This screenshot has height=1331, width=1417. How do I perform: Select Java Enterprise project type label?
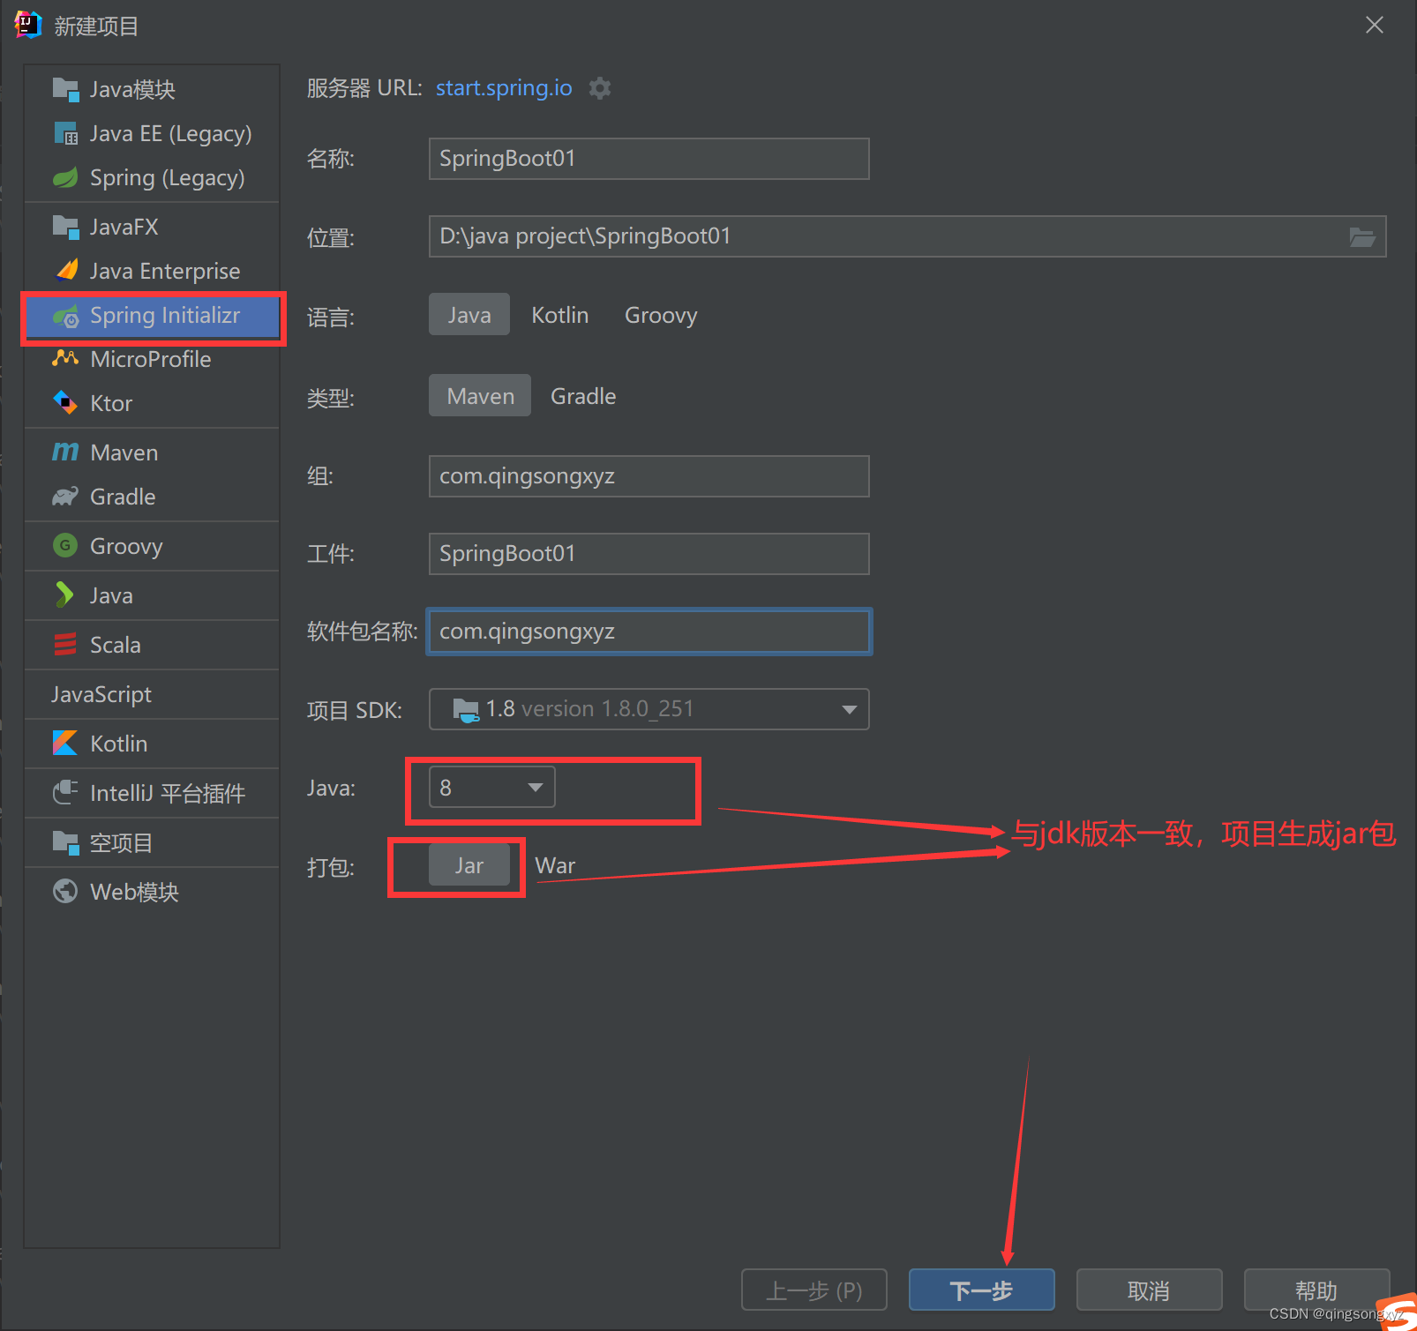pos(165,271)
